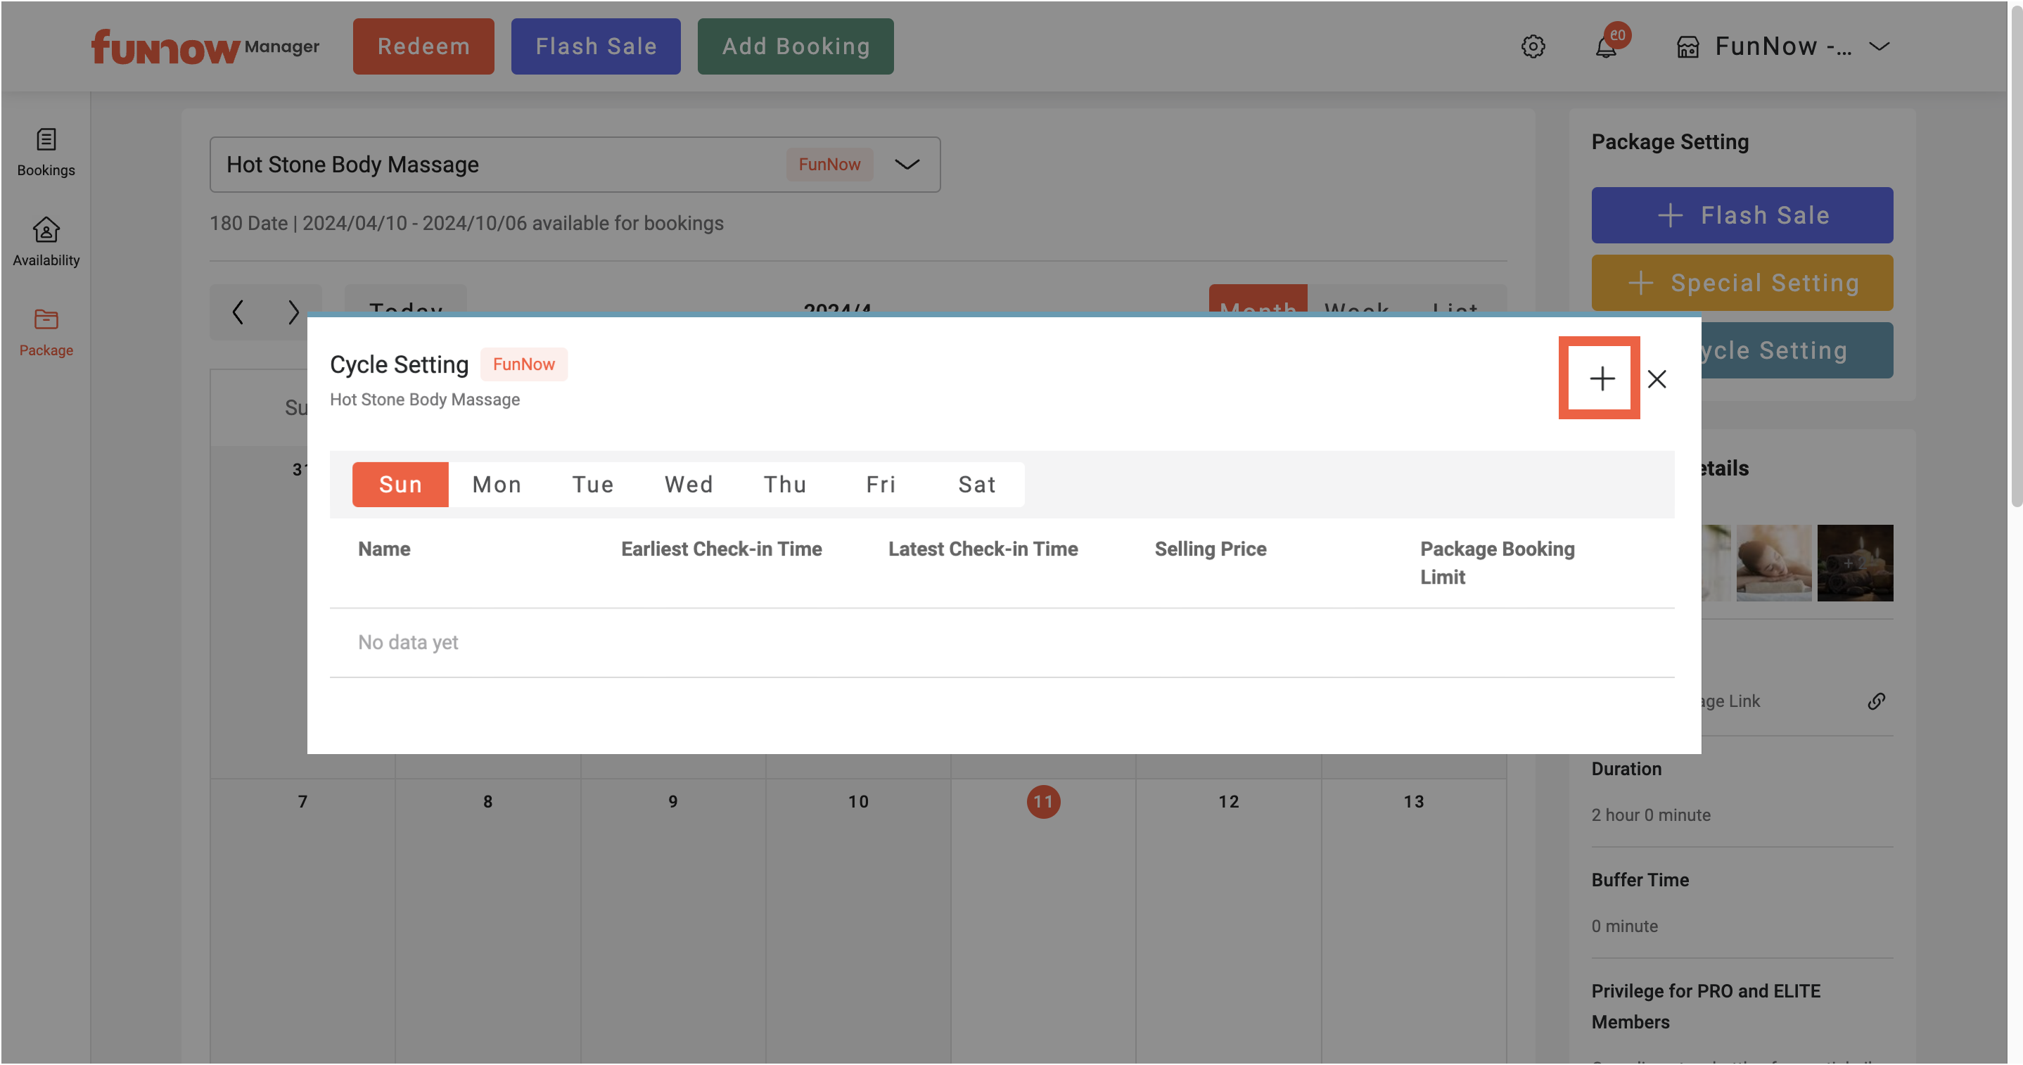
Task: Copy package link via chain icon
Action: point(1876,701)
